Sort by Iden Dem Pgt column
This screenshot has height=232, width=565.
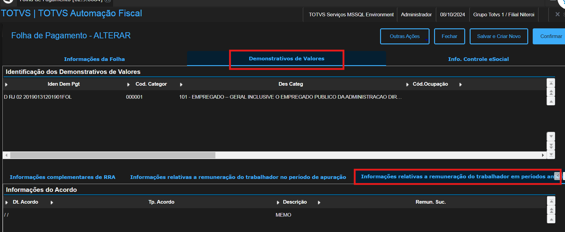(x=64, y=84)
